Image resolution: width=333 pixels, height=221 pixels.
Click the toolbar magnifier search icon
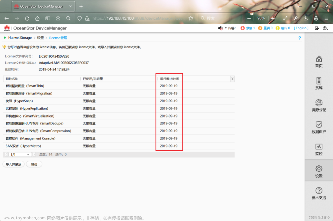click(68, 18)
